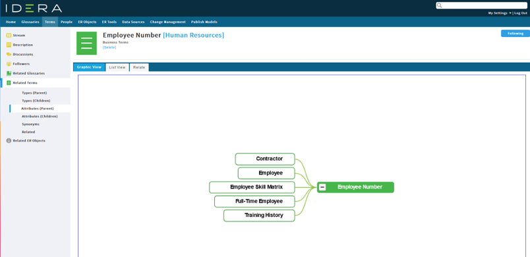530x257 pixels.
Task: Click the Employee Number page title
Action: click(132, 35)
